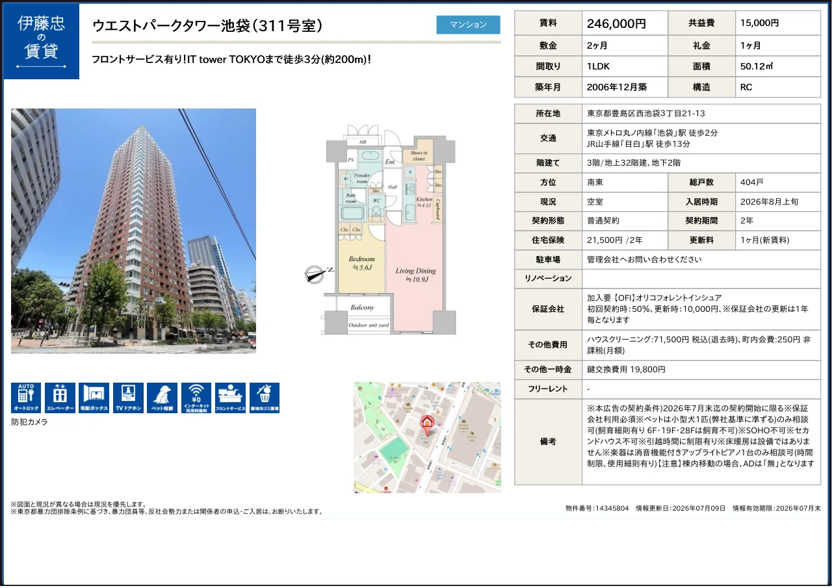Click the インターネット利用料無料 Wi-Fi icon
The width and height of the screenshot is (832, 588).
pyautogui.click(x=196, y=398)
